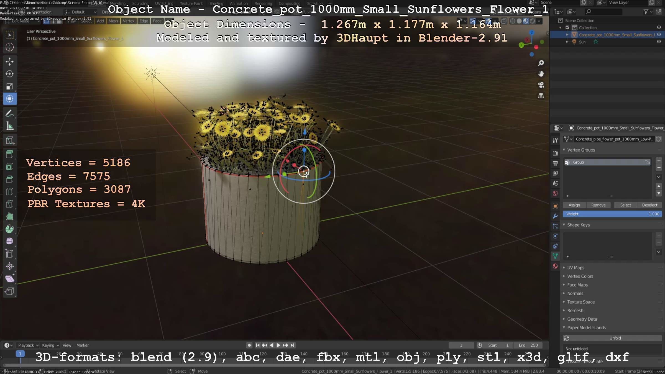Adjust the vertex group Weight slider

pyautogui.click(x=612, y=214)
